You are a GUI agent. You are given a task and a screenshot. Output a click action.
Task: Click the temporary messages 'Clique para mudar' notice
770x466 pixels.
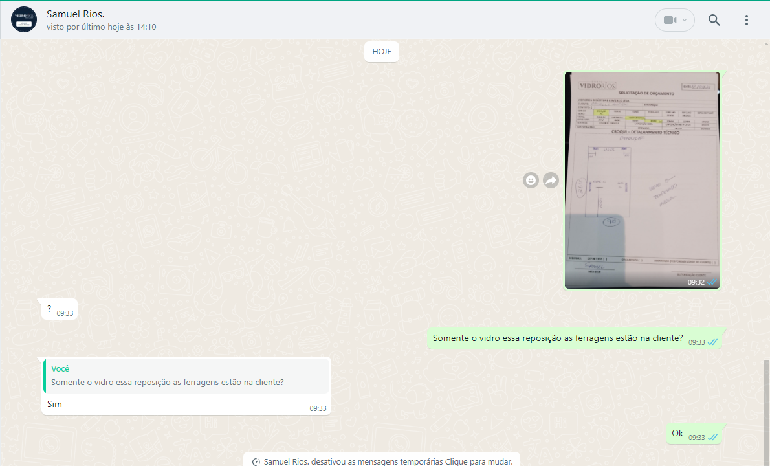pos(382,461)
